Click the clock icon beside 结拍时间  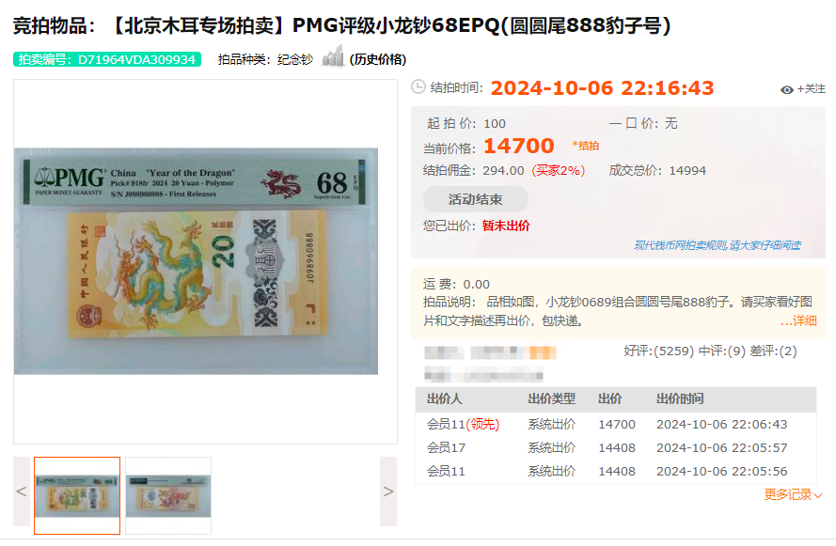click(x=418, y=86)
